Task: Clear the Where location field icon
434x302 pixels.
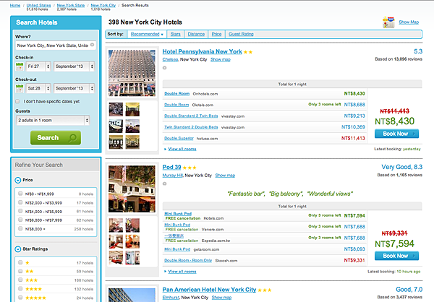Action: coord(92,45)
